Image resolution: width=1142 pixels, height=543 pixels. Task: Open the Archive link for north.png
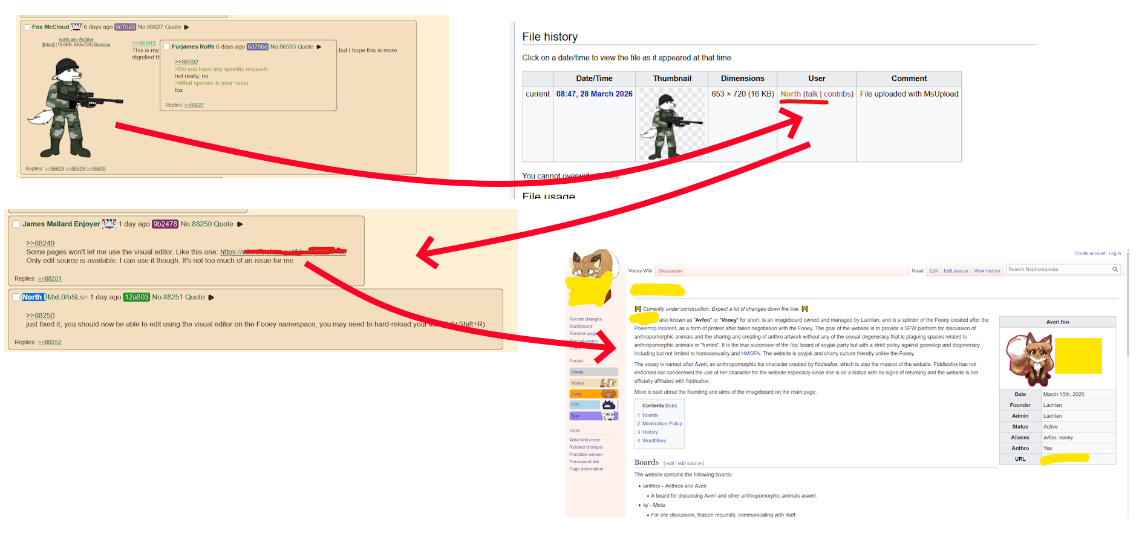pyautogui.click(x=86, y=39)
